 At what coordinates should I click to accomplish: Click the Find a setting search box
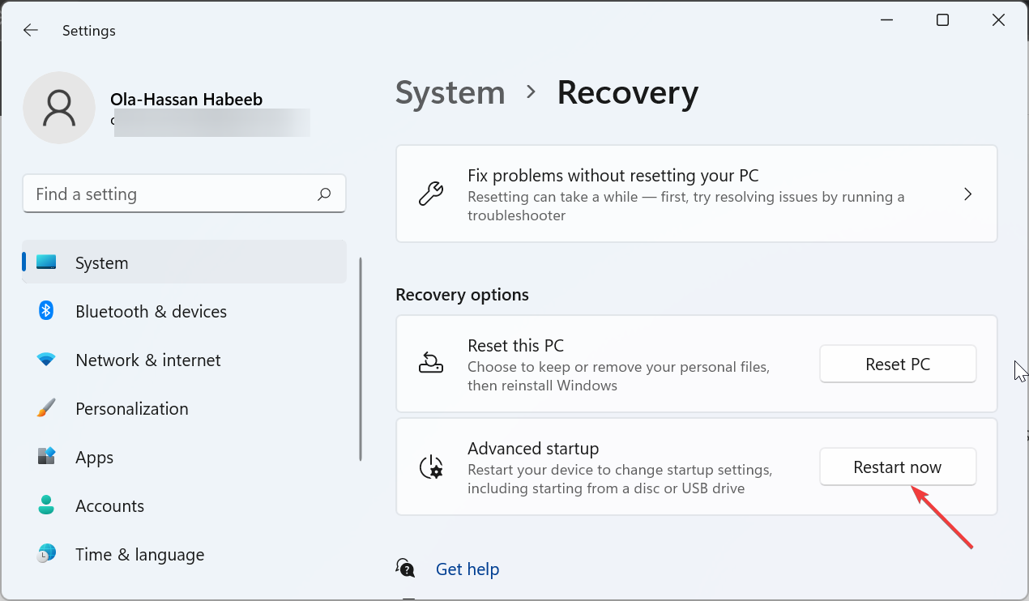click(170, 194)
